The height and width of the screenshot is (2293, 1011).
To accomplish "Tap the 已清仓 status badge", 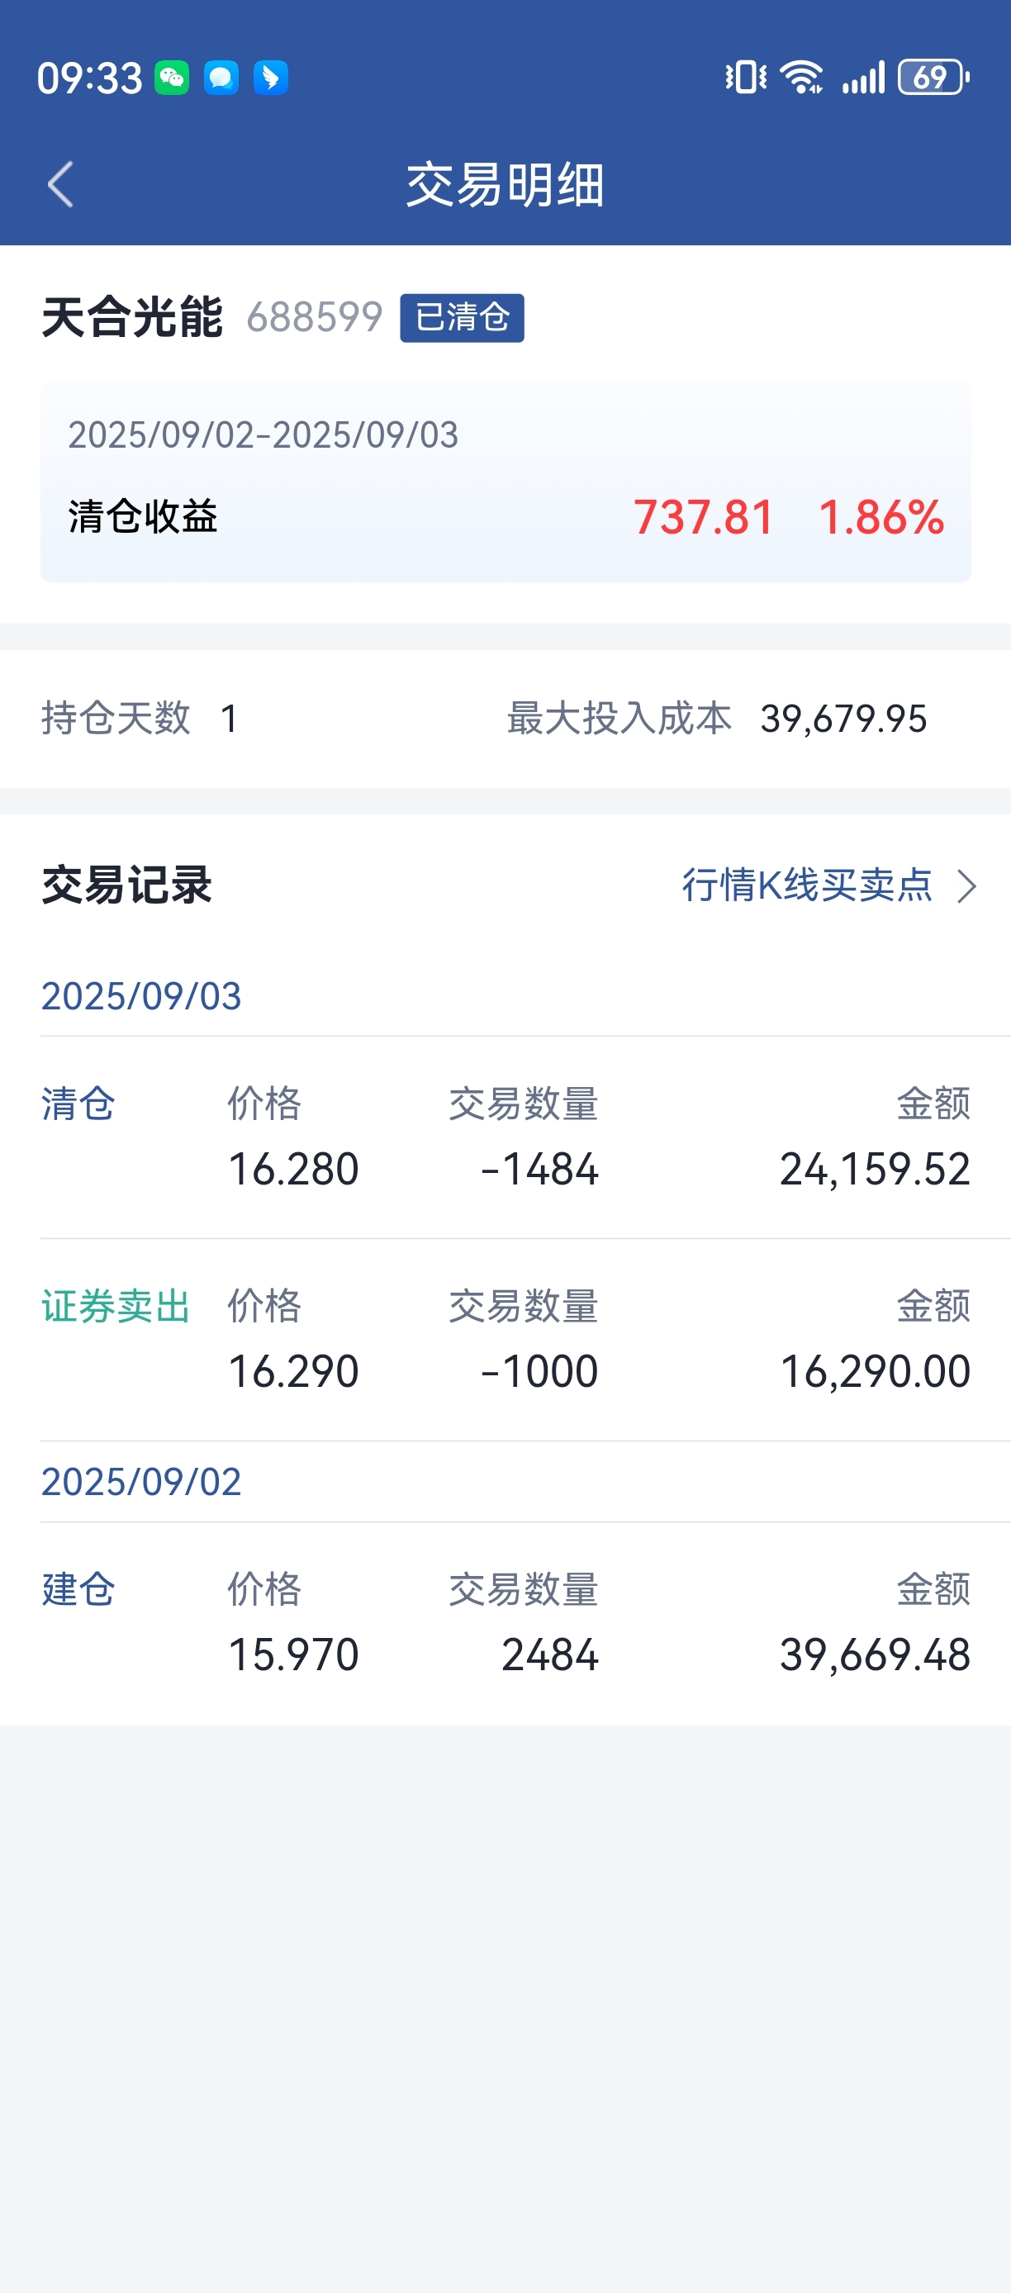I will point(462,318).
